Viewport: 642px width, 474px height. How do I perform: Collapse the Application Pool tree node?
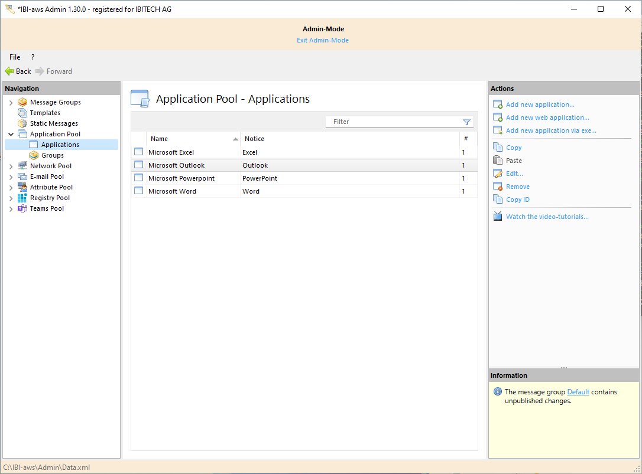11,135
